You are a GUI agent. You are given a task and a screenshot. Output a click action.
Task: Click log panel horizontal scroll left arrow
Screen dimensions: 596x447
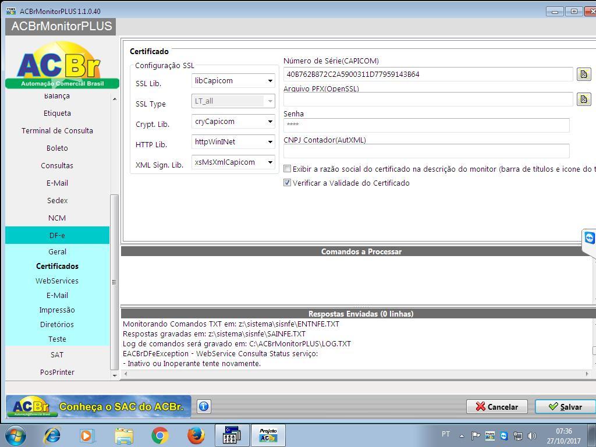126,374
